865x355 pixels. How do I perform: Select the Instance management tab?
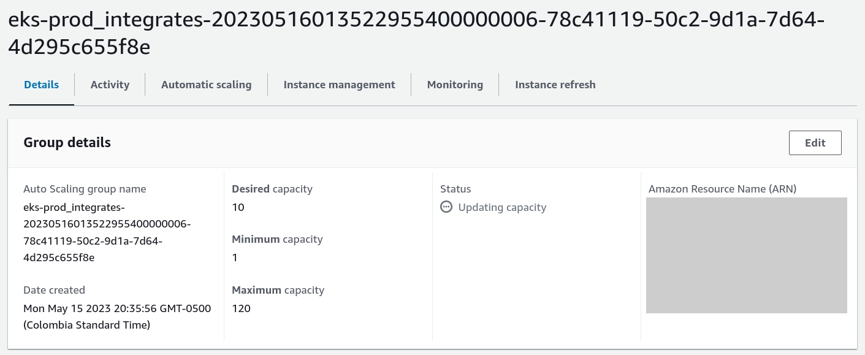pos(339,85)
